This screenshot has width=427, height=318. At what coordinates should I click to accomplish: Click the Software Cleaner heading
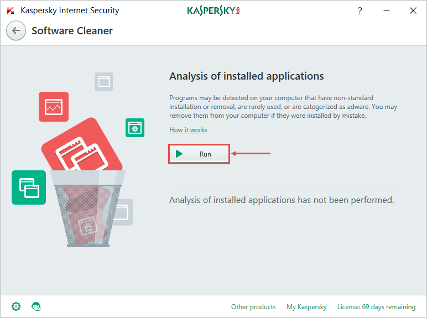tap(72, 31)
